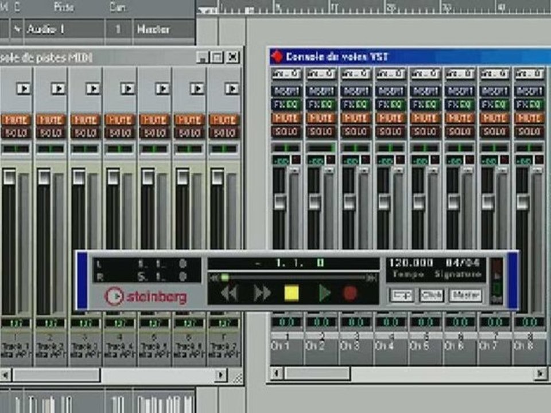Mute MIDI Track 2 in the MIDI mixer
This screenshot has height=413, width=551.
[x=51, y=120]
